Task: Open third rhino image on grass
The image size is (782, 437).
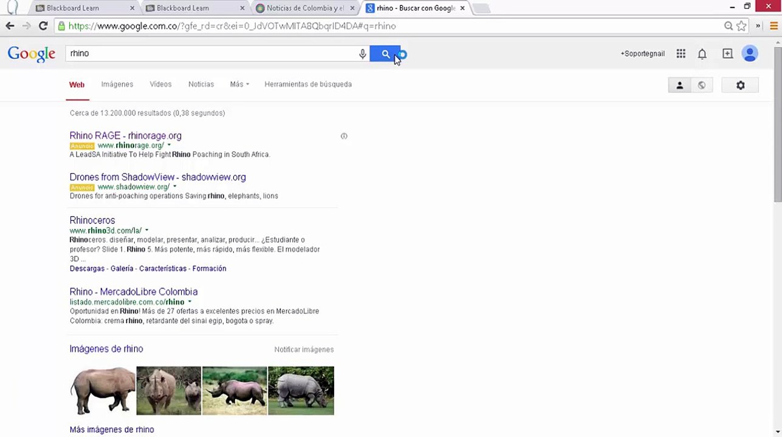Action: 235,390
